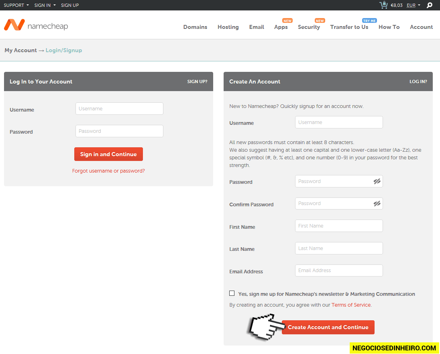Open the Transfer to Us menu
Viewport: 440px width, 354px height.
click(x=349, y=27)
